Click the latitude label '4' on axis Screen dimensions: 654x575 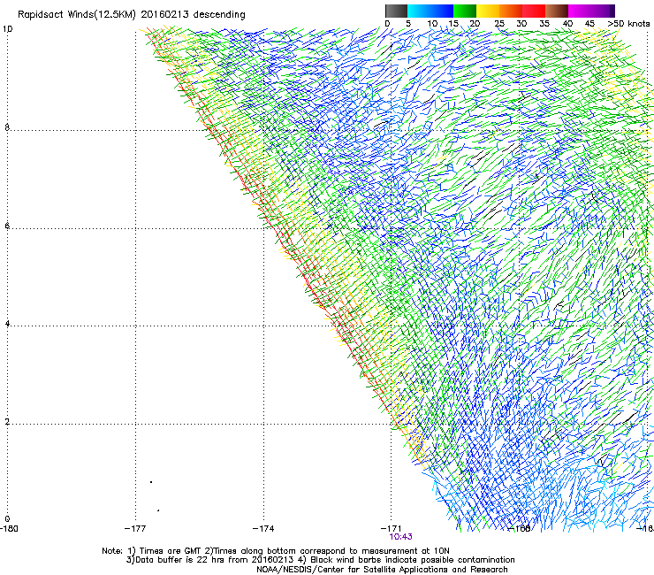point(7,324)
